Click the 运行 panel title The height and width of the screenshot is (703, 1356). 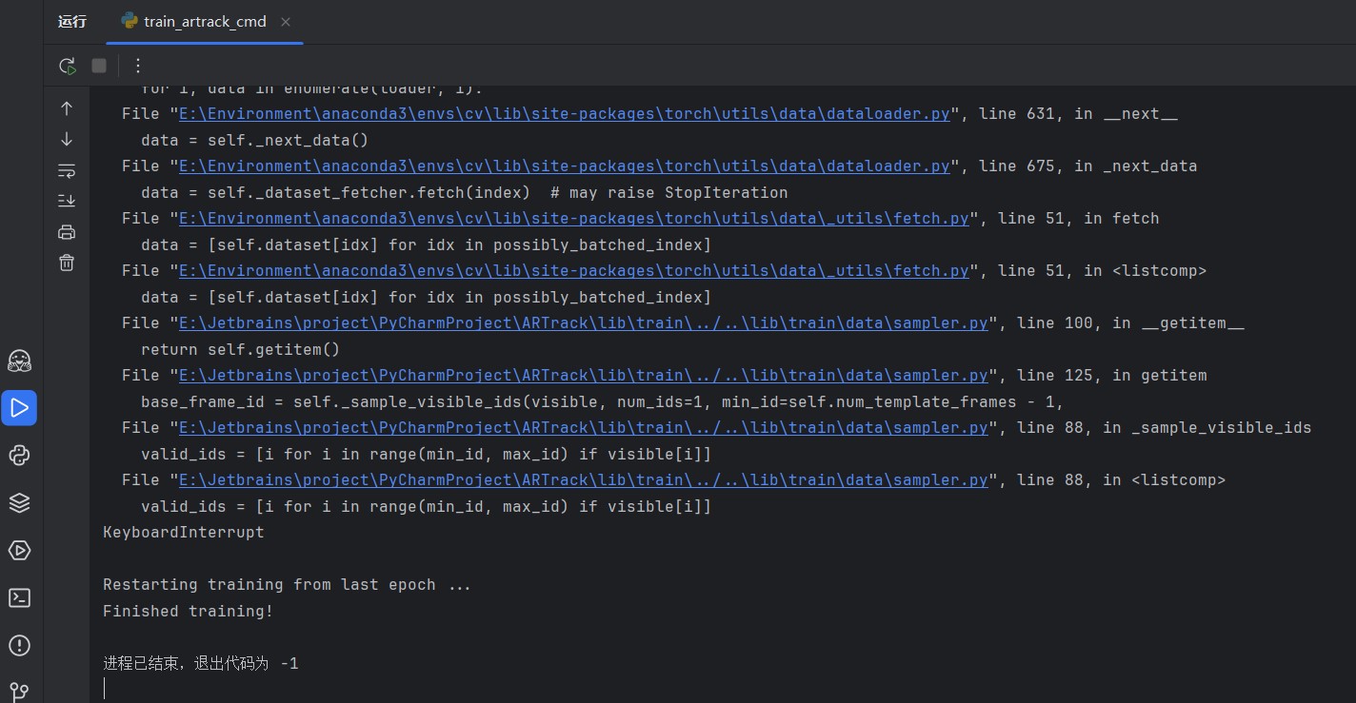[72, 22]
